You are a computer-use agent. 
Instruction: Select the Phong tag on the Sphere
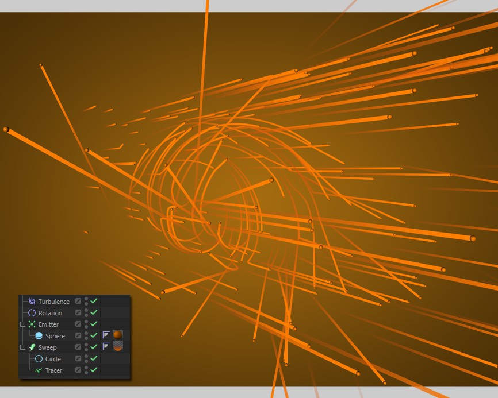pos(106,335)
